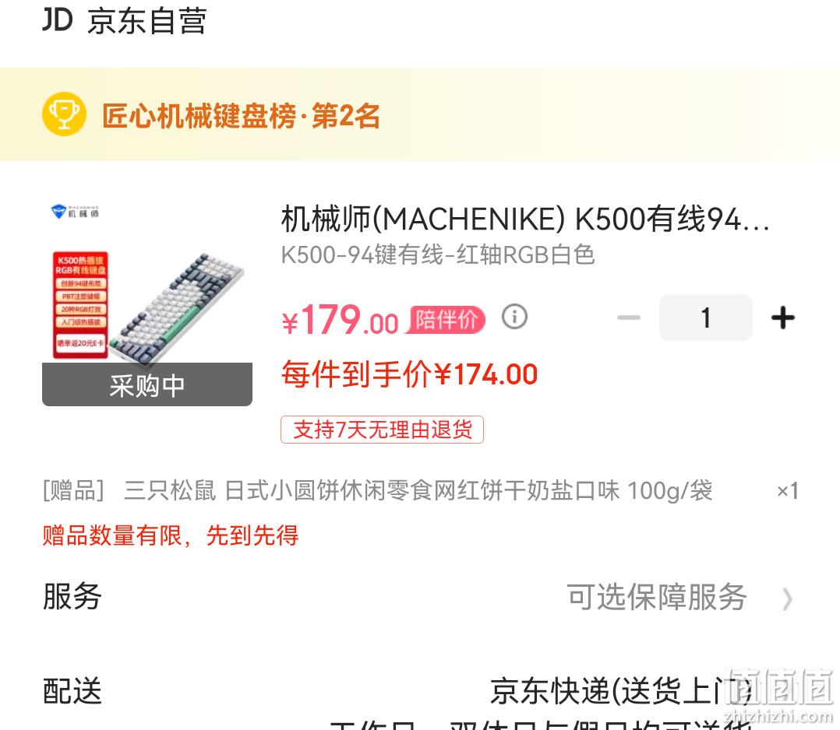Tap the 采购中 status overlay
Screen dimensions: 840x730
click(147, 384)
